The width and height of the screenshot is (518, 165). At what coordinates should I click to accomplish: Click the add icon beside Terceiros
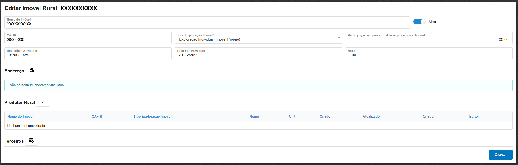click(31, 141)
